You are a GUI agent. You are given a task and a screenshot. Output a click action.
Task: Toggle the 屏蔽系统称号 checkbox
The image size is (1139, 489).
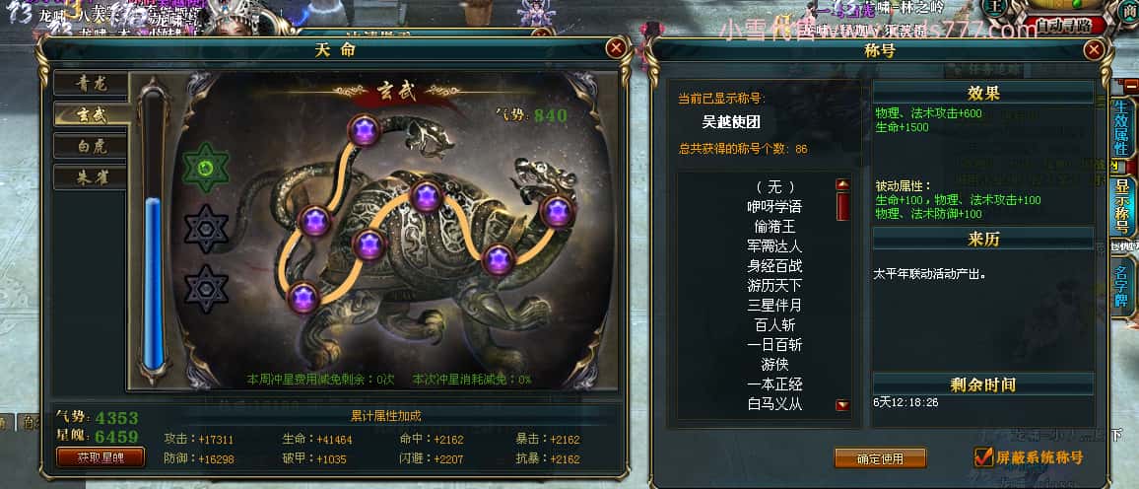(983, 457)
